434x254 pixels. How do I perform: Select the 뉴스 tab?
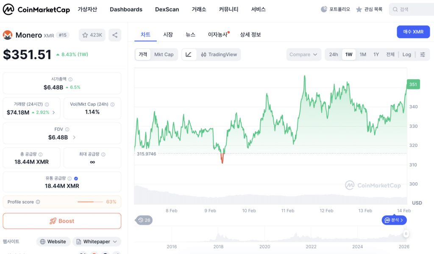[190, 35]
